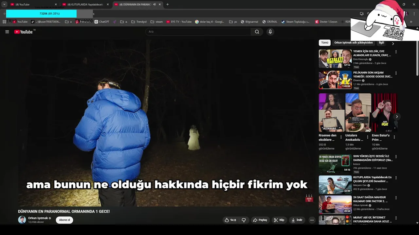Open Orkun Işıtmak channel name link
Viewport: 419px width, 235px height.
[x=38, y=218]
